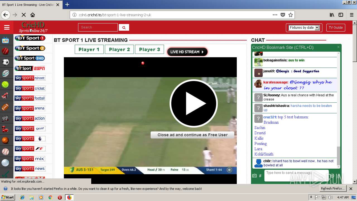
Task: Open the TV channels category icon
Action: [5, 40]
